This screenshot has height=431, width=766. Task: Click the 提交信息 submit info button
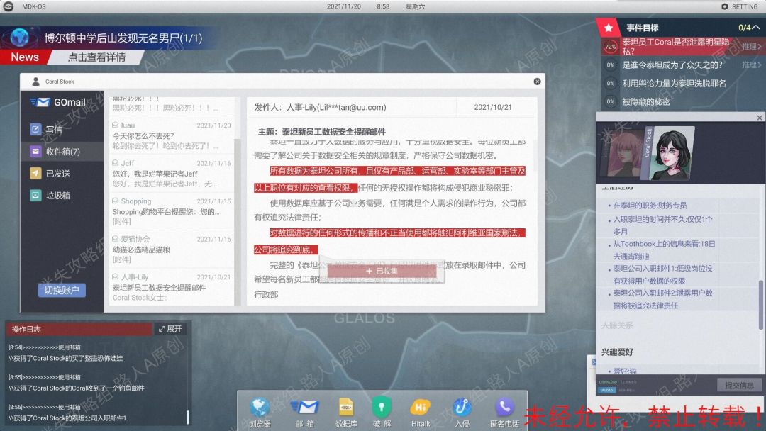click(x=739, y=385)
